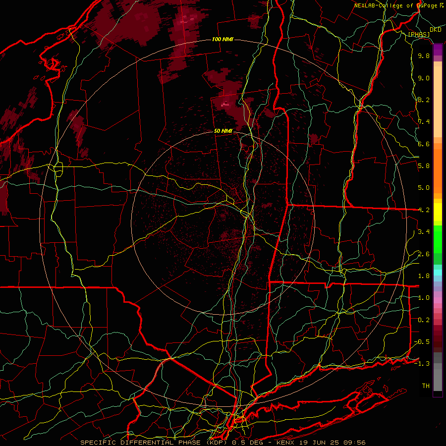Click the peach segment of the color bar
The image size is (446, 446).
(438, 102)
